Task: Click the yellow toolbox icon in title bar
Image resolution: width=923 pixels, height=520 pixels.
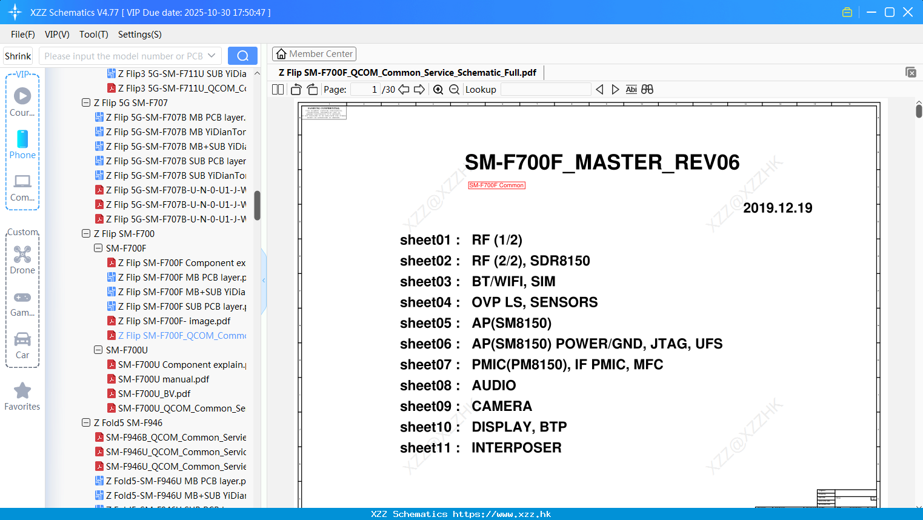Action: tap(847, 12)
